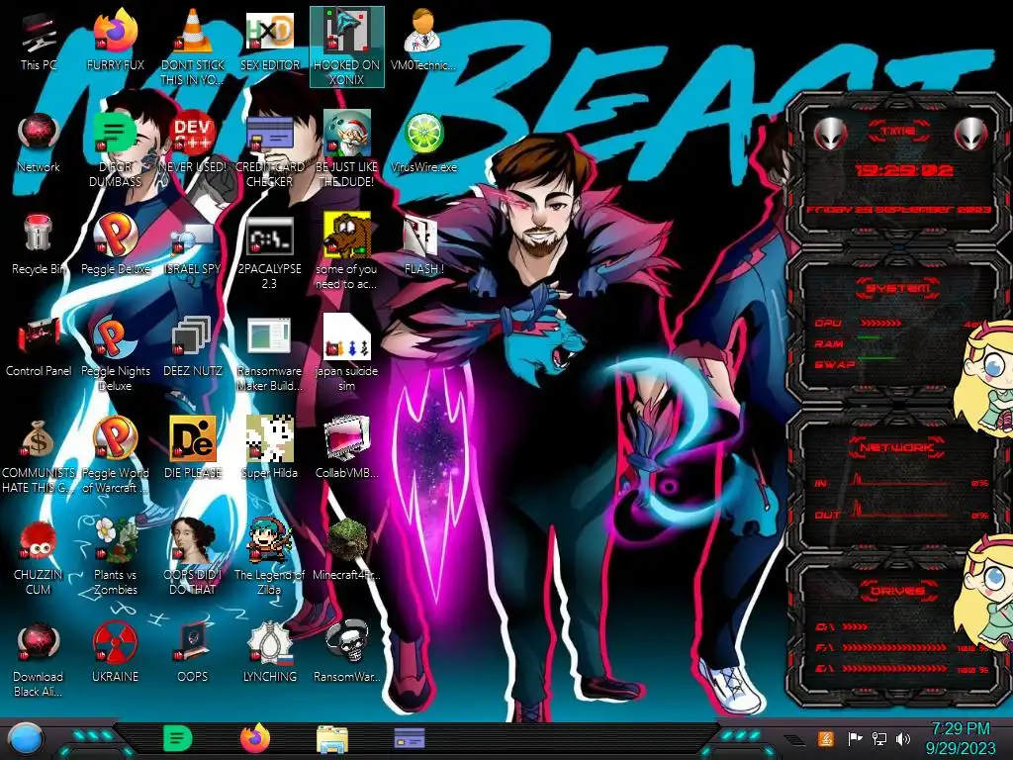Click the UKRAINE radiation symbol icon
This screenshot has width=1013, height=760.
point(116,653)
